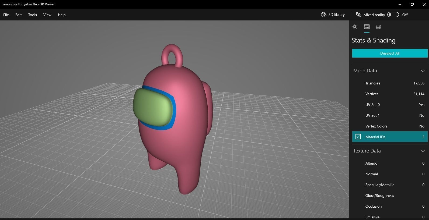Minimize the 3D Viewer window
Image resolution: width=429 pixels, height=220 pixels.
point(400,4)
